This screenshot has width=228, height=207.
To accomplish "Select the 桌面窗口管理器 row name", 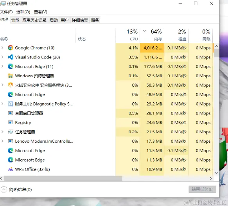I will coord(29,113).
